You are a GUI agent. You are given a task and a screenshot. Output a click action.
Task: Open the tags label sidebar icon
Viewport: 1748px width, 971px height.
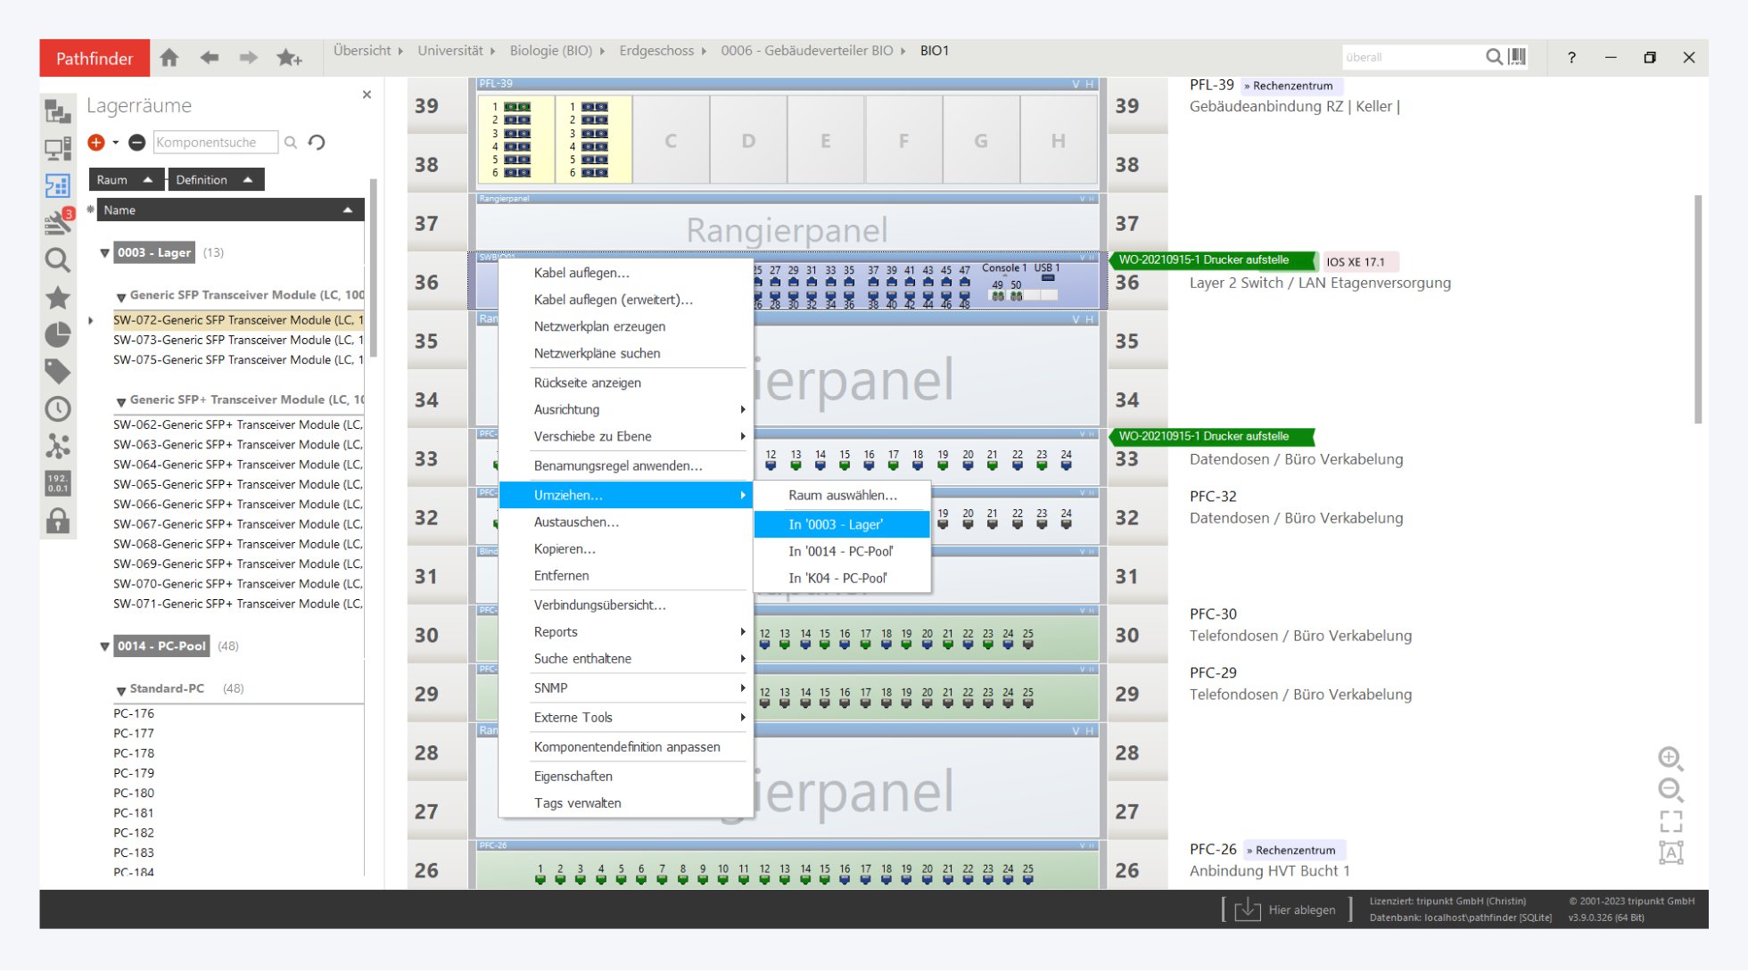58,371
